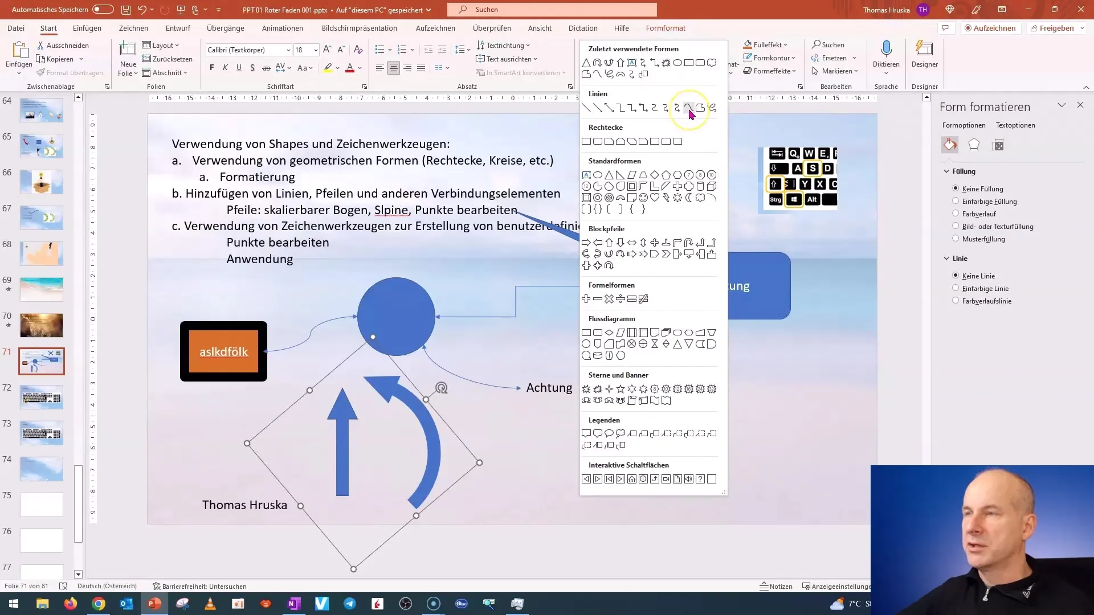
Task: Click the Smiley face shape icon
Action: (643, 198)
